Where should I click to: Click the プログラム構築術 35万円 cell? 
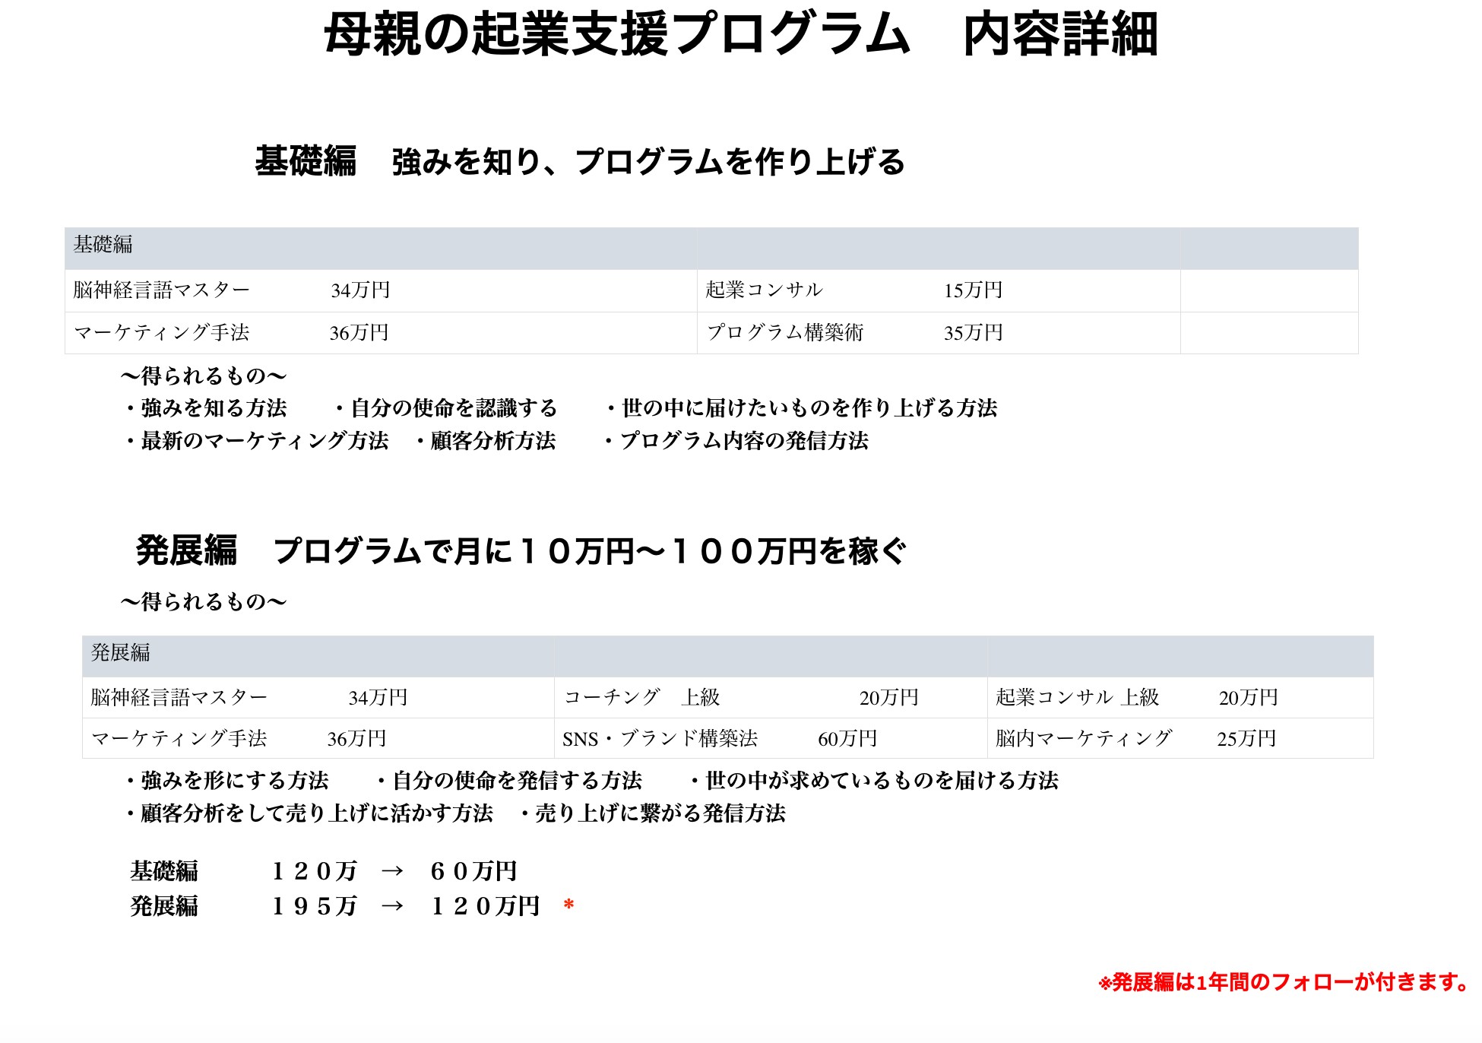pyautogui.click(x=939, y=333)
